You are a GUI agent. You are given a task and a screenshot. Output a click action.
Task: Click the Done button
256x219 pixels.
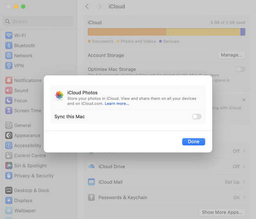(x=193, y=141)
